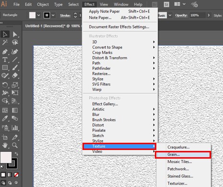
Task: Select the Perspective Grid tool
Action: [15, 101]
